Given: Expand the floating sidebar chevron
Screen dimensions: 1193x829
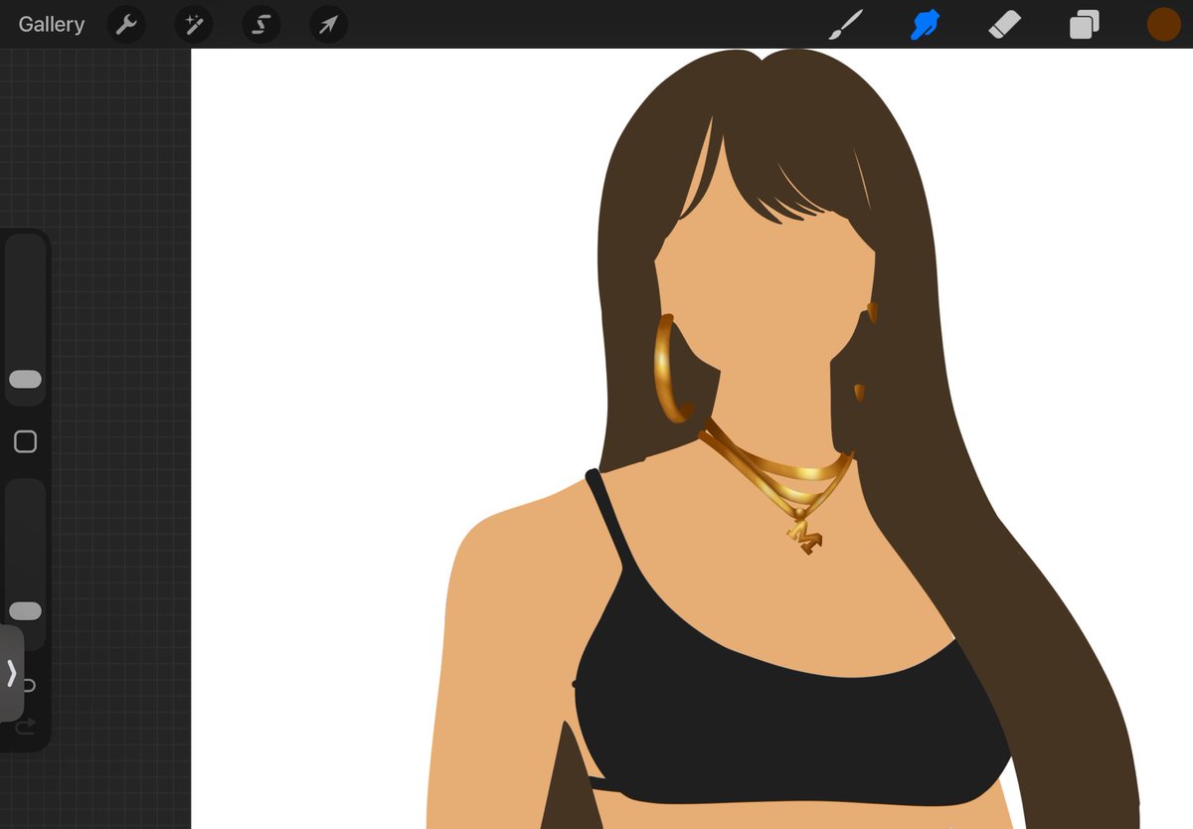Looking at the screenshot, I should pos(11,674).
